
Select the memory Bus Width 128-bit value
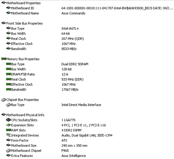click(x=67, y=69)
